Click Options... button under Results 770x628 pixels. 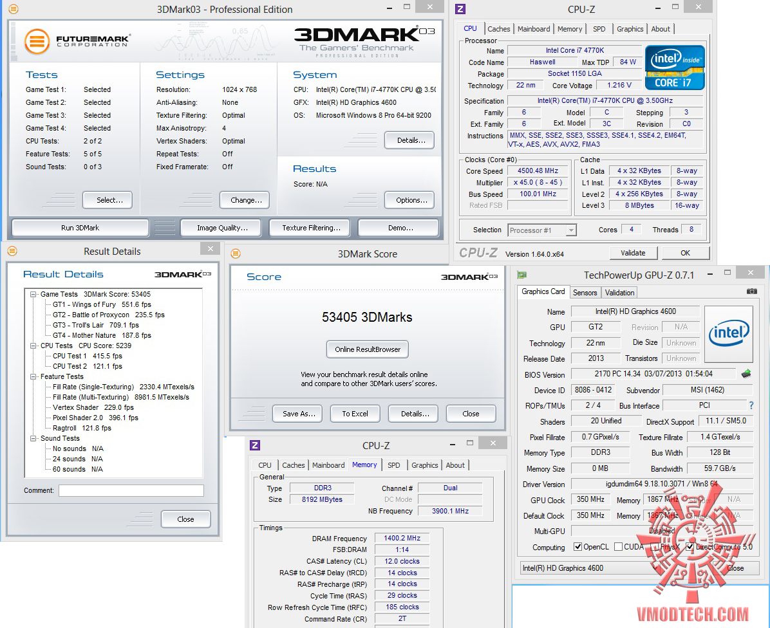tap(411, 200)
